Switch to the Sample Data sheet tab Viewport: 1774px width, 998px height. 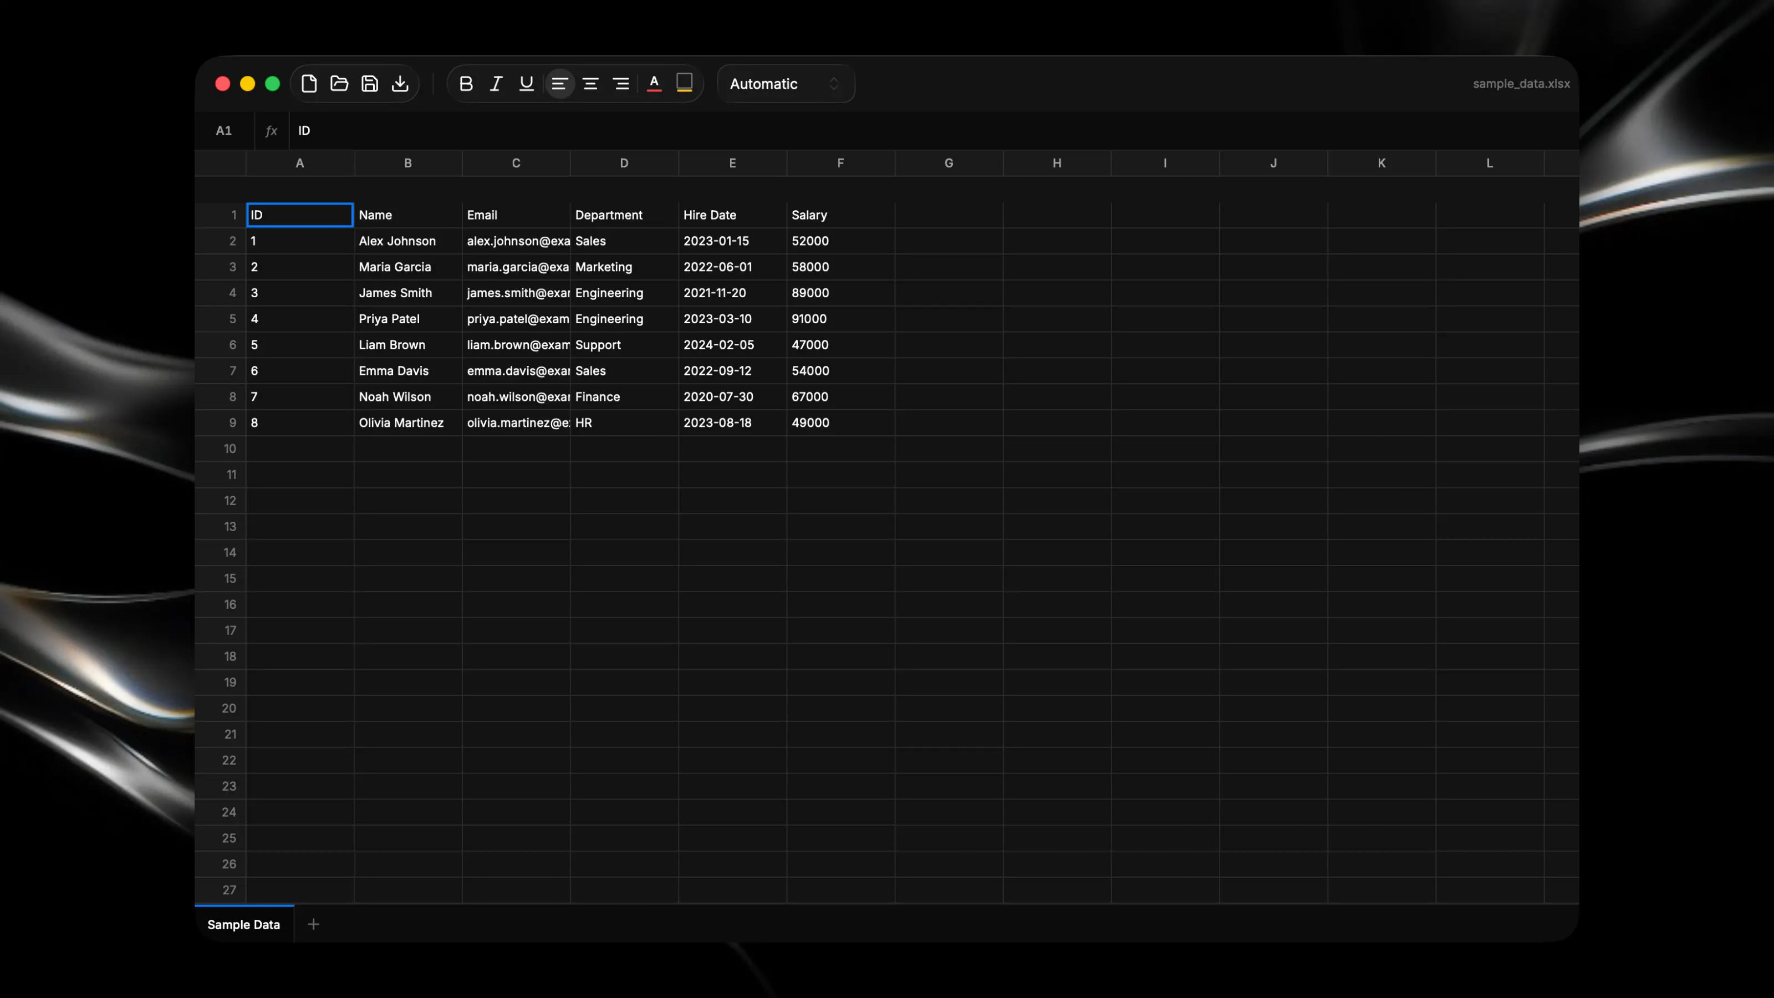[244, 924]
